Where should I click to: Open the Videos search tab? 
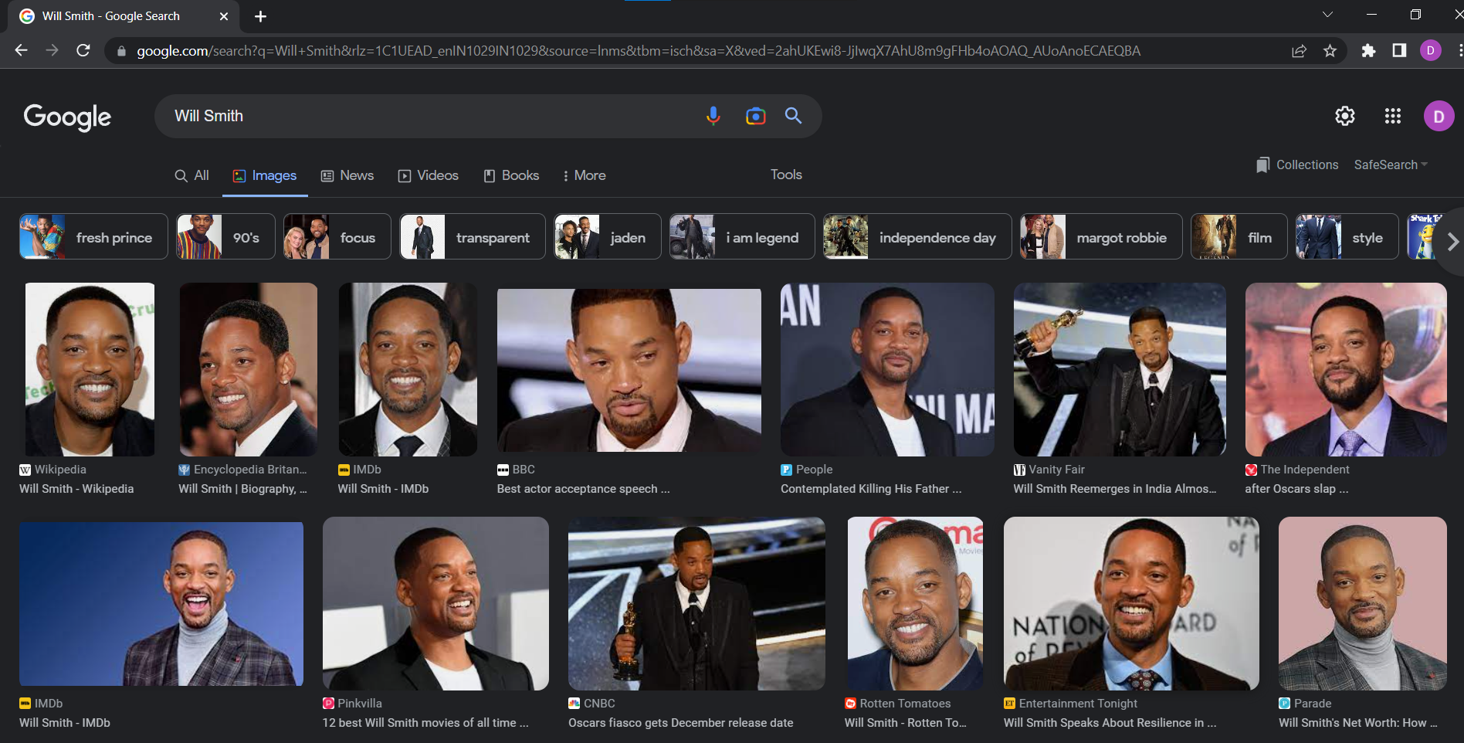(x=428, y=175)
